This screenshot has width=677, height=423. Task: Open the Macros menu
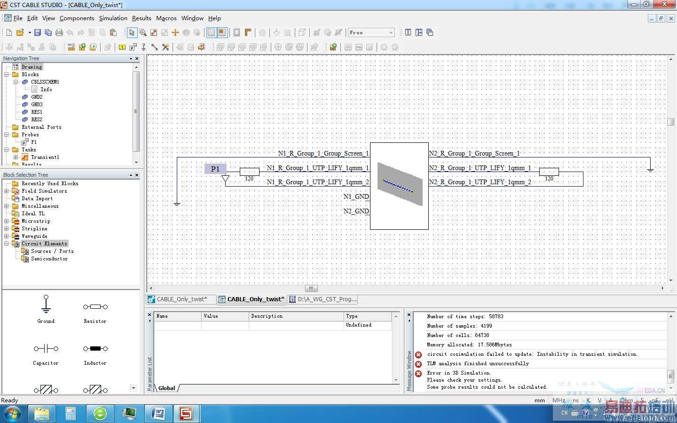[166, 18]
